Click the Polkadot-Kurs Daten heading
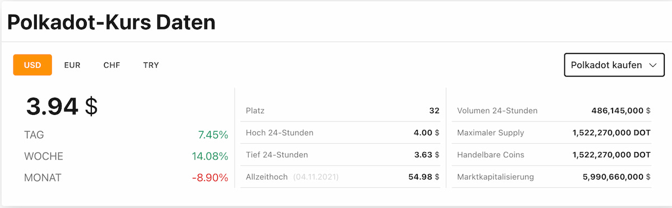672x208 pixels. [x=111, y=22]
